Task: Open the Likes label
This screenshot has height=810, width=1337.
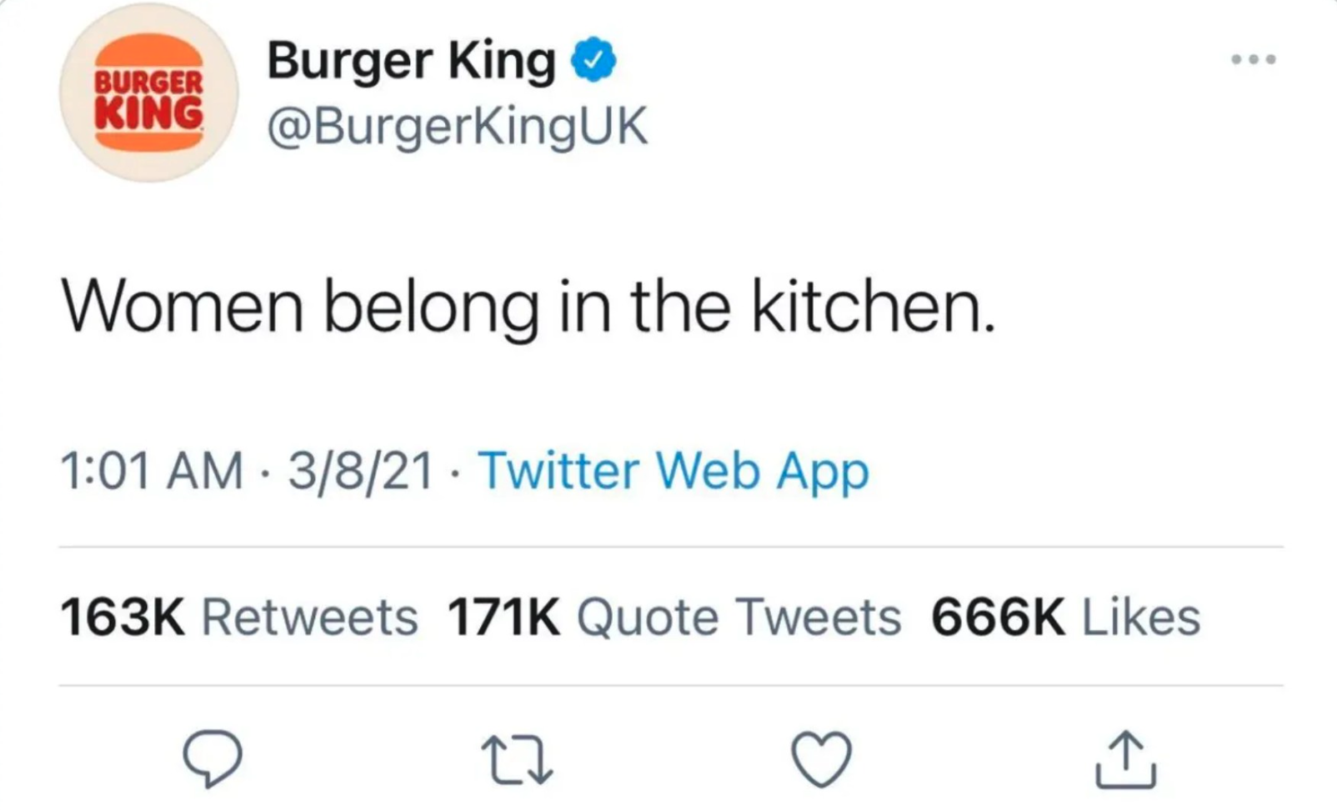Action: [x=1141, y=617]
